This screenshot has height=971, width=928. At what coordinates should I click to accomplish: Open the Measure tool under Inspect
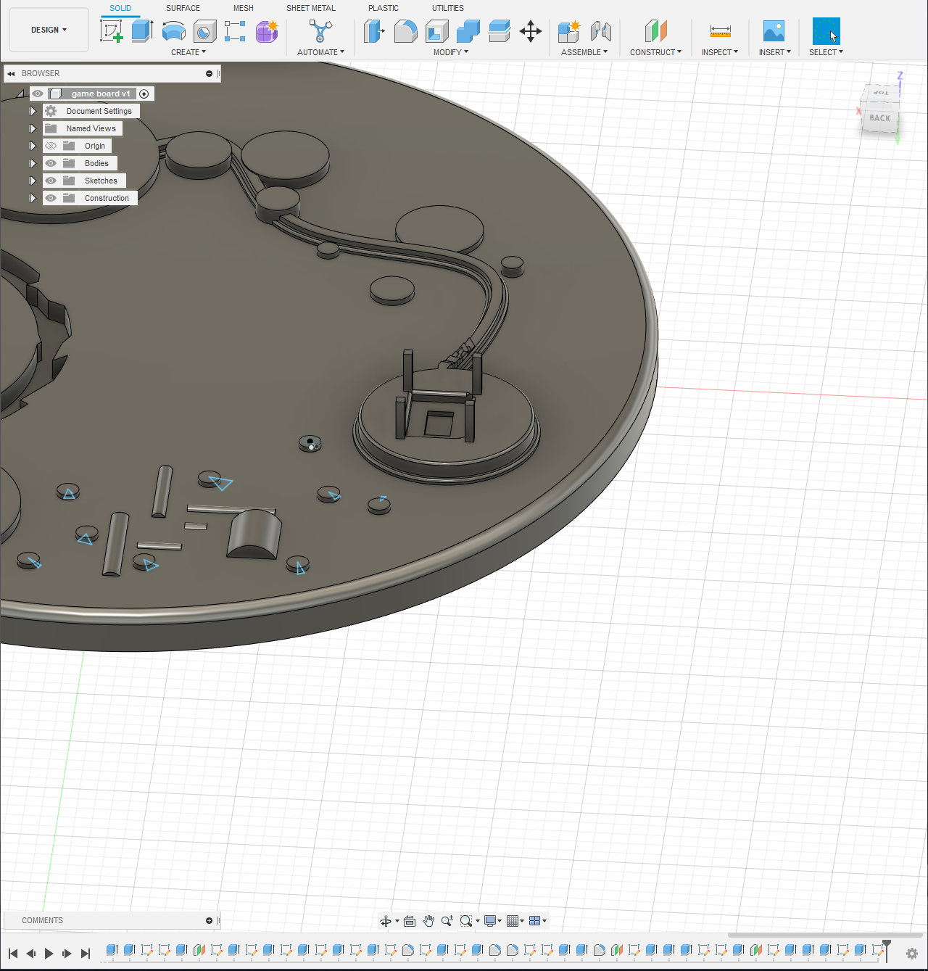tap(720, 31)
